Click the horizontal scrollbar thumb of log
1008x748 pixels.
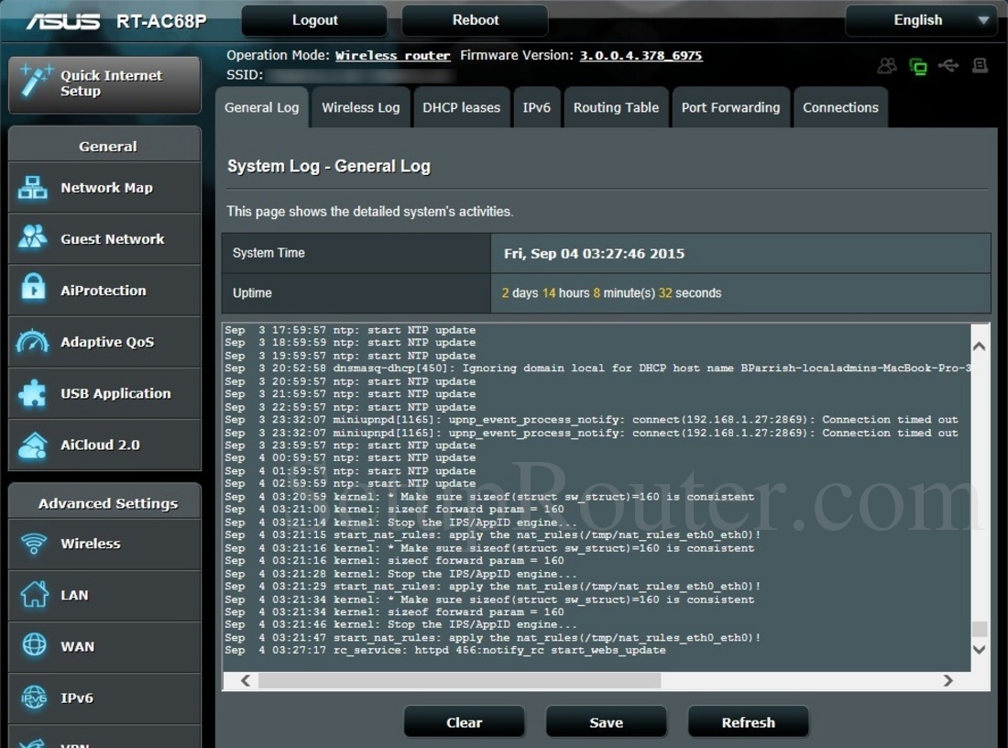pos(460,680)
